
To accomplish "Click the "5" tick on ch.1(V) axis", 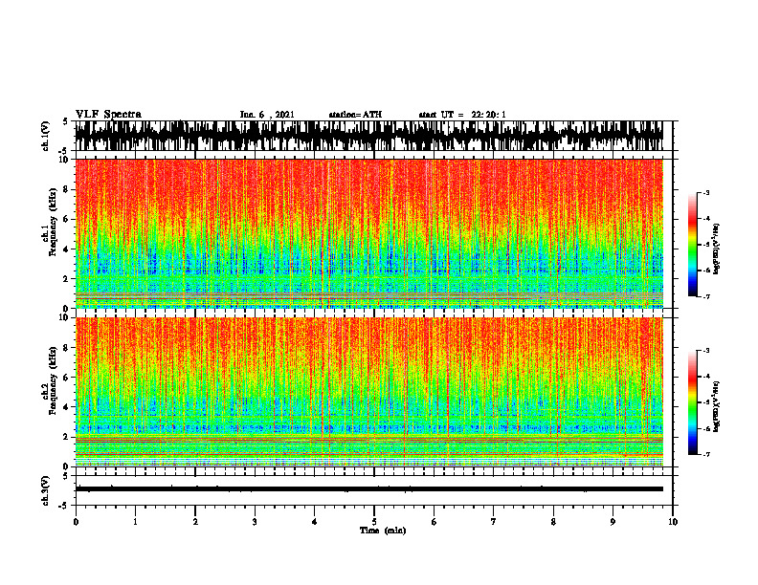I will click(65, 122).
